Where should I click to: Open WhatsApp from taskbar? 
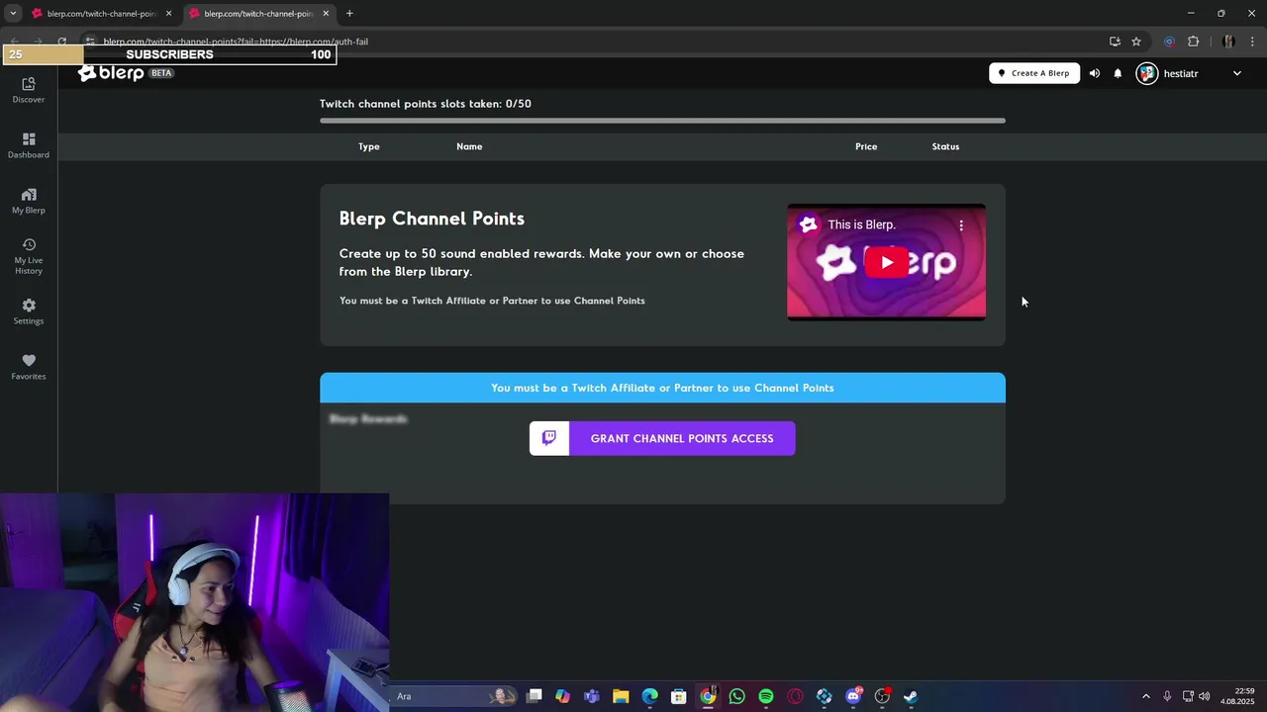click(x=736, y=696)
